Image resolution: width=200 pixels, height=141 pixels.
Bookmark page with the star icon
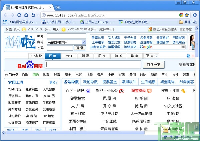coord(187,15)
